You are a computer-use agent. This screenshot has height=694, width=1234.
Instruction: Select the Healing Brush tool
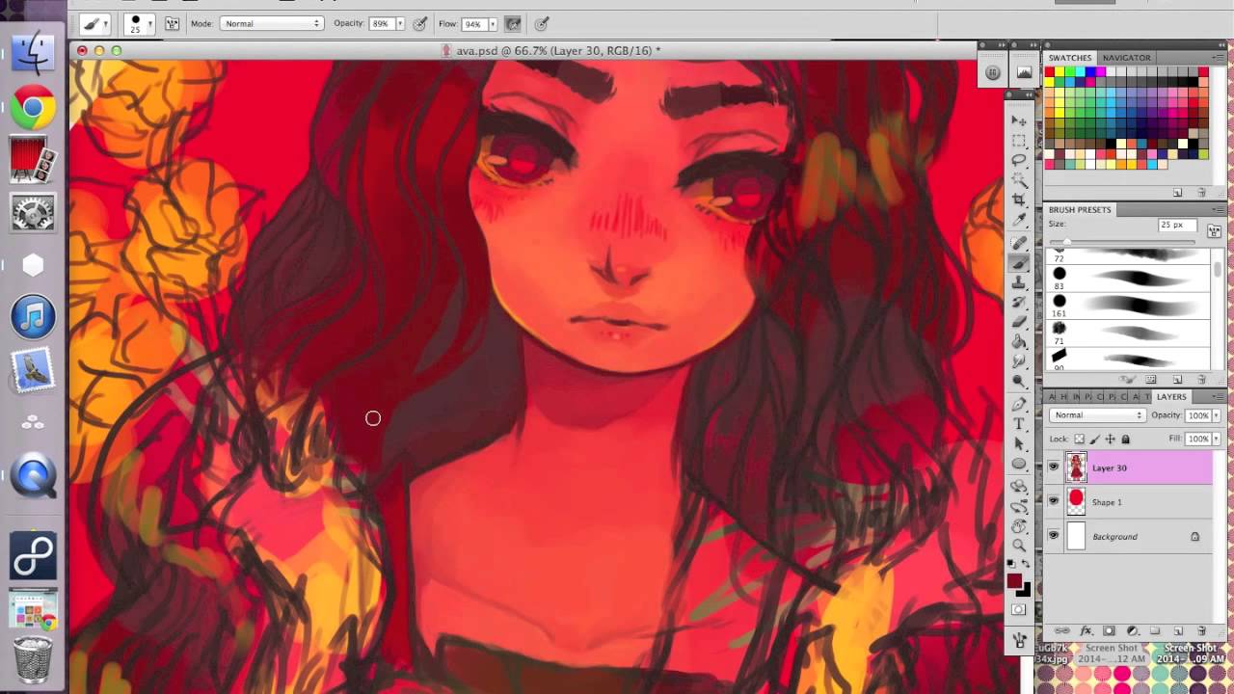coord(1019,241)
